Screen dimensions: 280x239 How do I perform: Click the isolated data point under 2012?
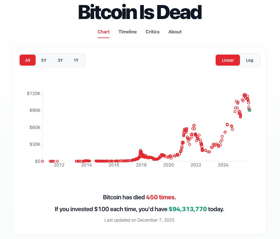[57, 161]
